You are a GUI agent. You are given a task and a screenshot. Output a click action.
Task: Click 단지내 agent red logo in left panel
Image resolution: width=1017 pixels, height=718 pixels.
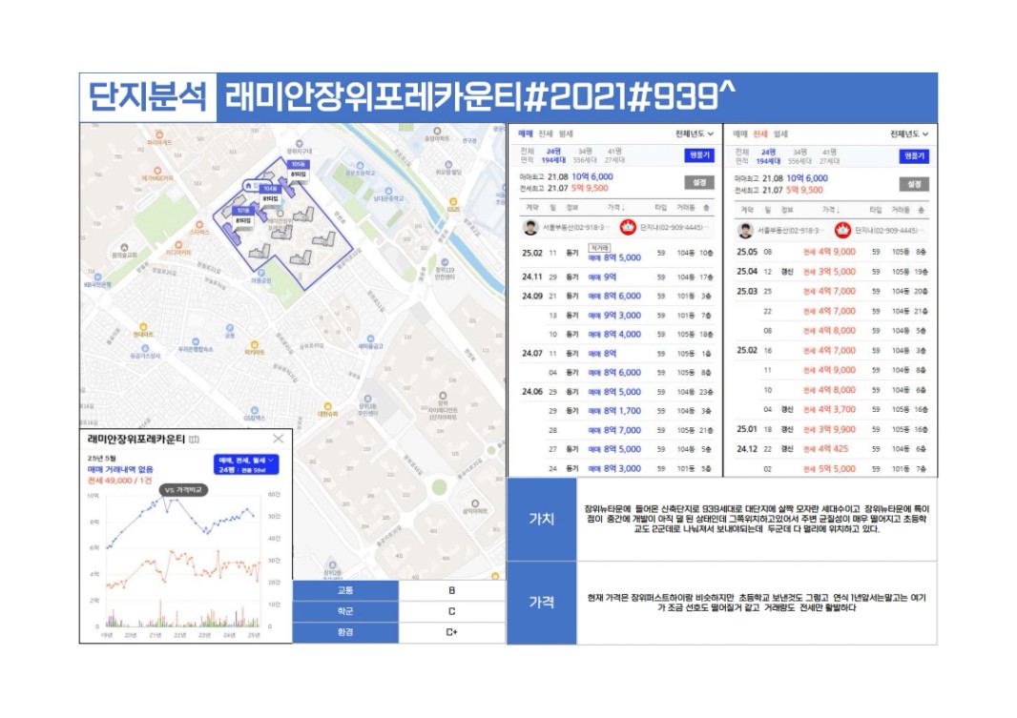[628, 228]
